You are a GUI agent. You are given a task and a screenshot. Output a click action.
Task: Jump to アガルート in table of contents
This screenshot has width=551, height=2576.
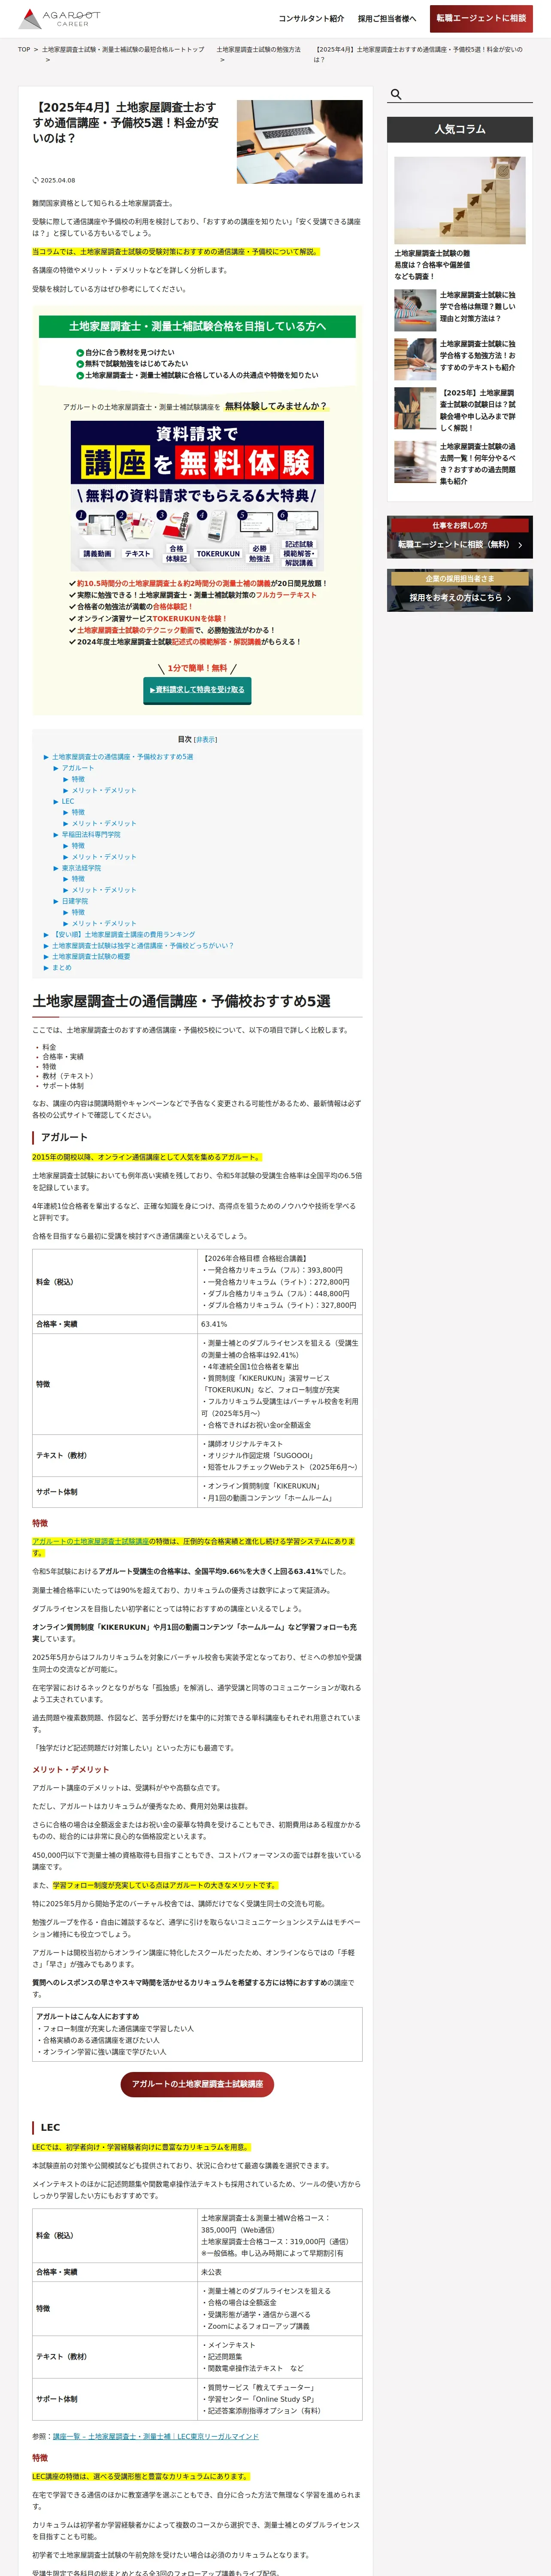(78, 768)
